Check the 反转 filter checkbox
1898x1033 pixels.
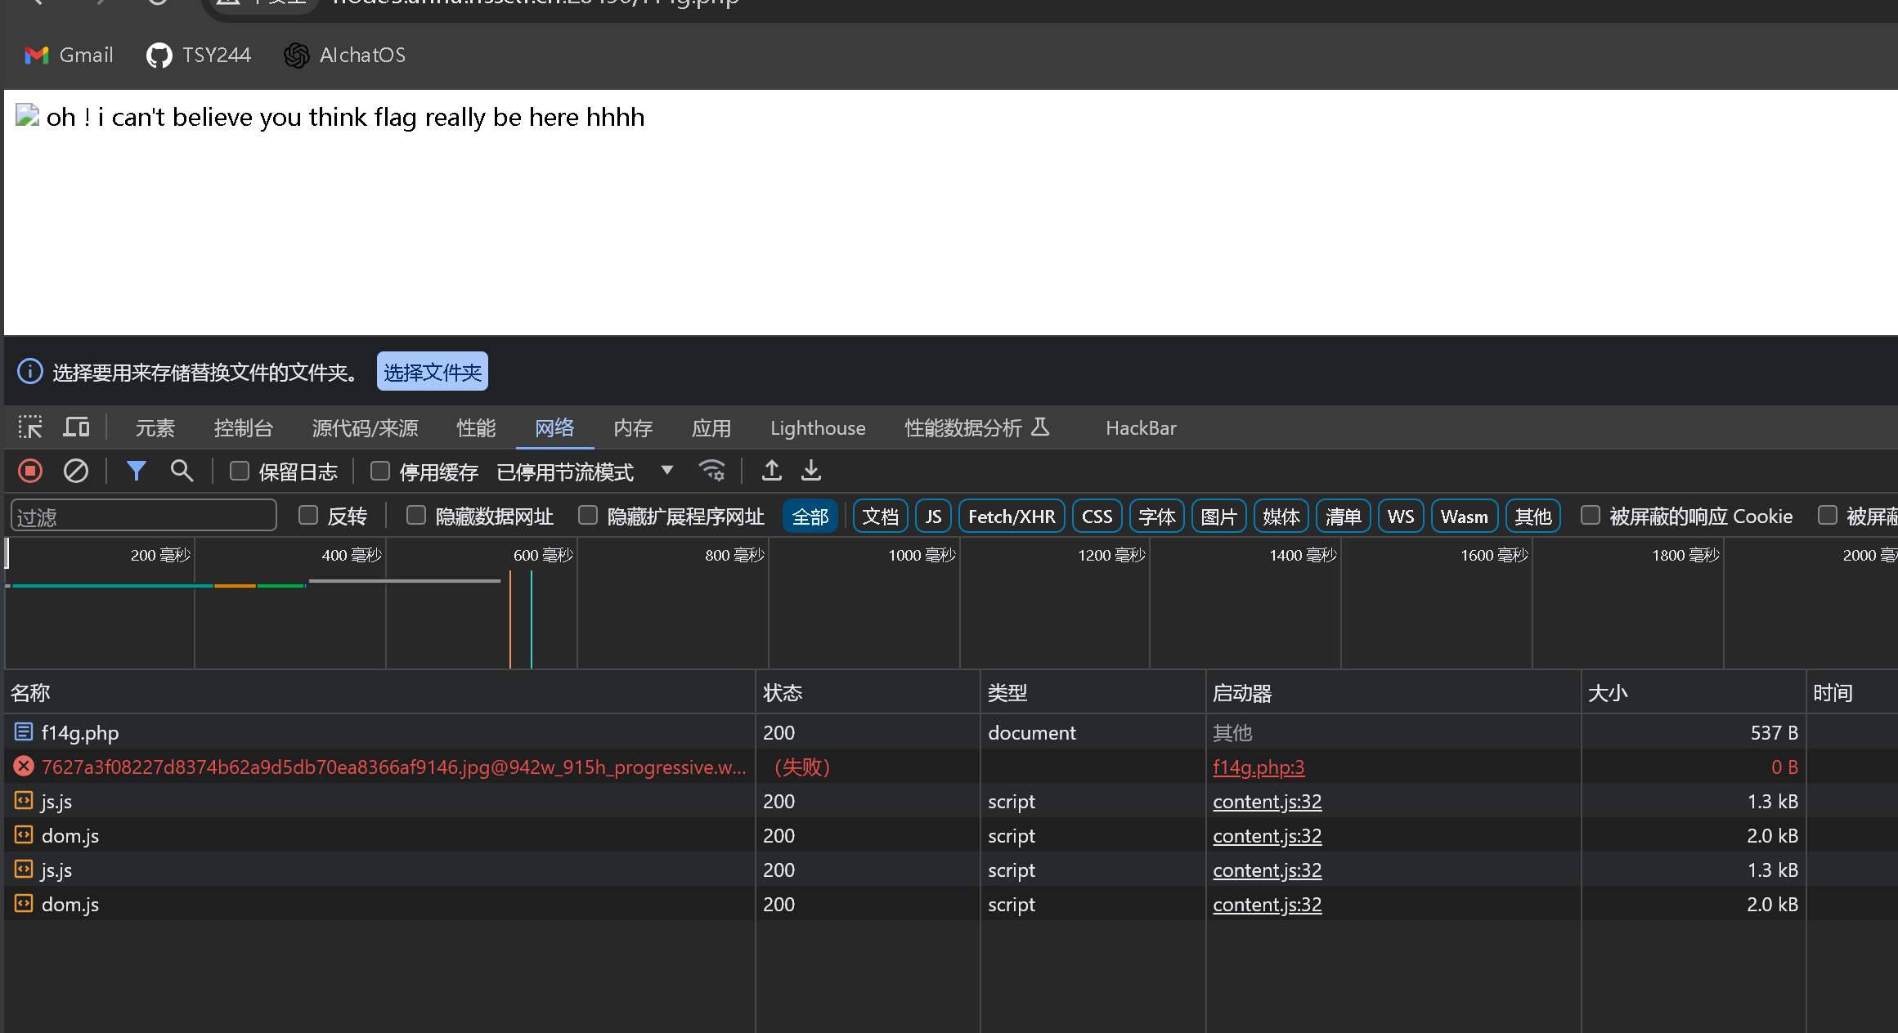[x=308, y=516]
